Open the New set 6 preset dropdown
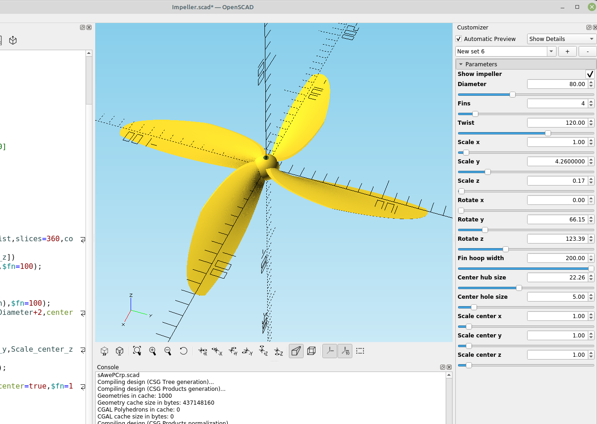The height and width of the screenshot is (424, 597). [x=551, y=51]
